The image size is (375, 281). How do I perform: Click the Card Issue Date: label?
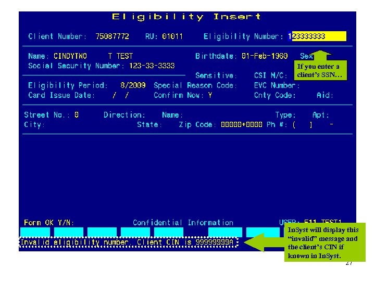pyautogui.click(x=61, y=95)
